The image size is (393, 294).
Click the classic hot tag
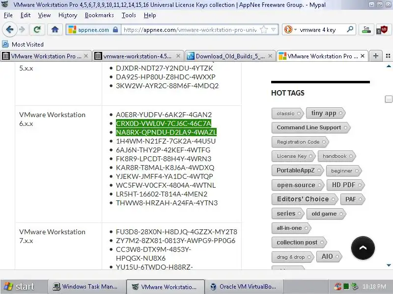287,114
